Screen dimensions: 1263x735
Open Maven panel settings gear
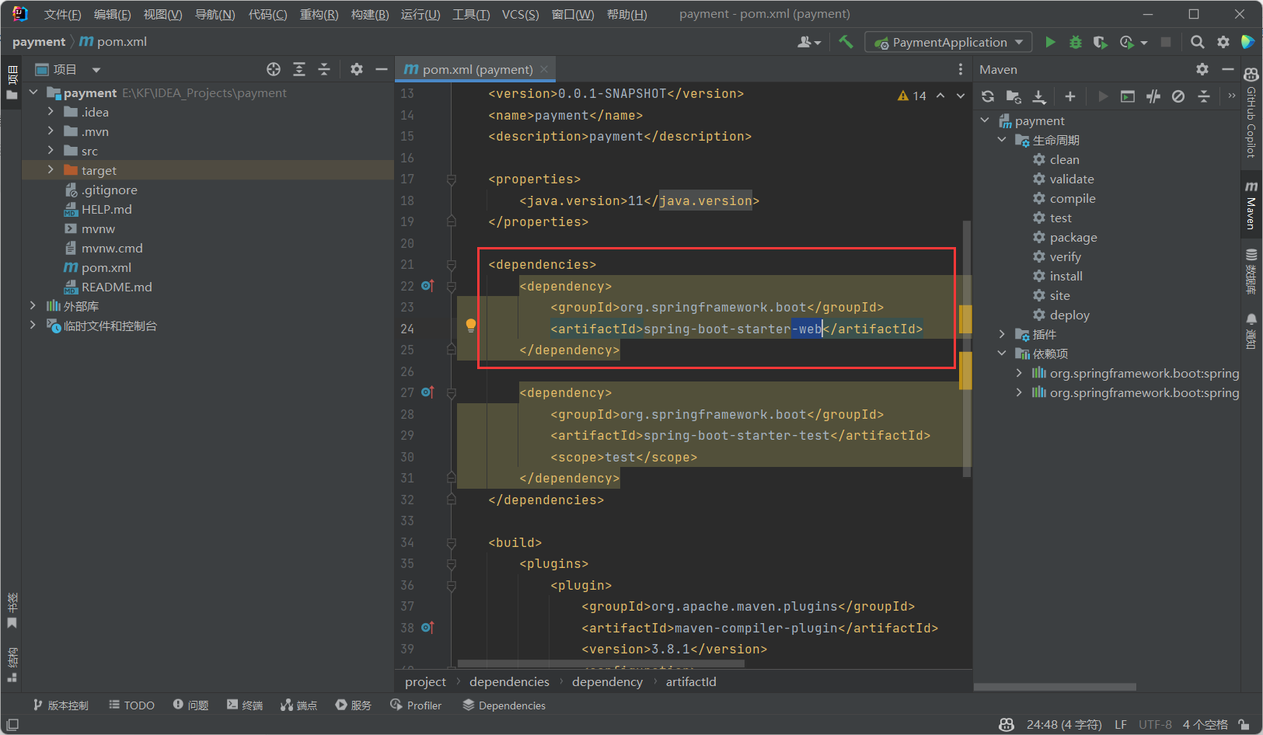click(x=1202, y=69)
